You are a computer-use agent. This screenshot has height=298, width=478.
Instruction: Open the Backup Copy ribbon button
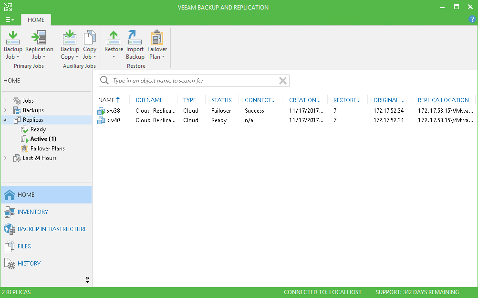click(70, 44)
